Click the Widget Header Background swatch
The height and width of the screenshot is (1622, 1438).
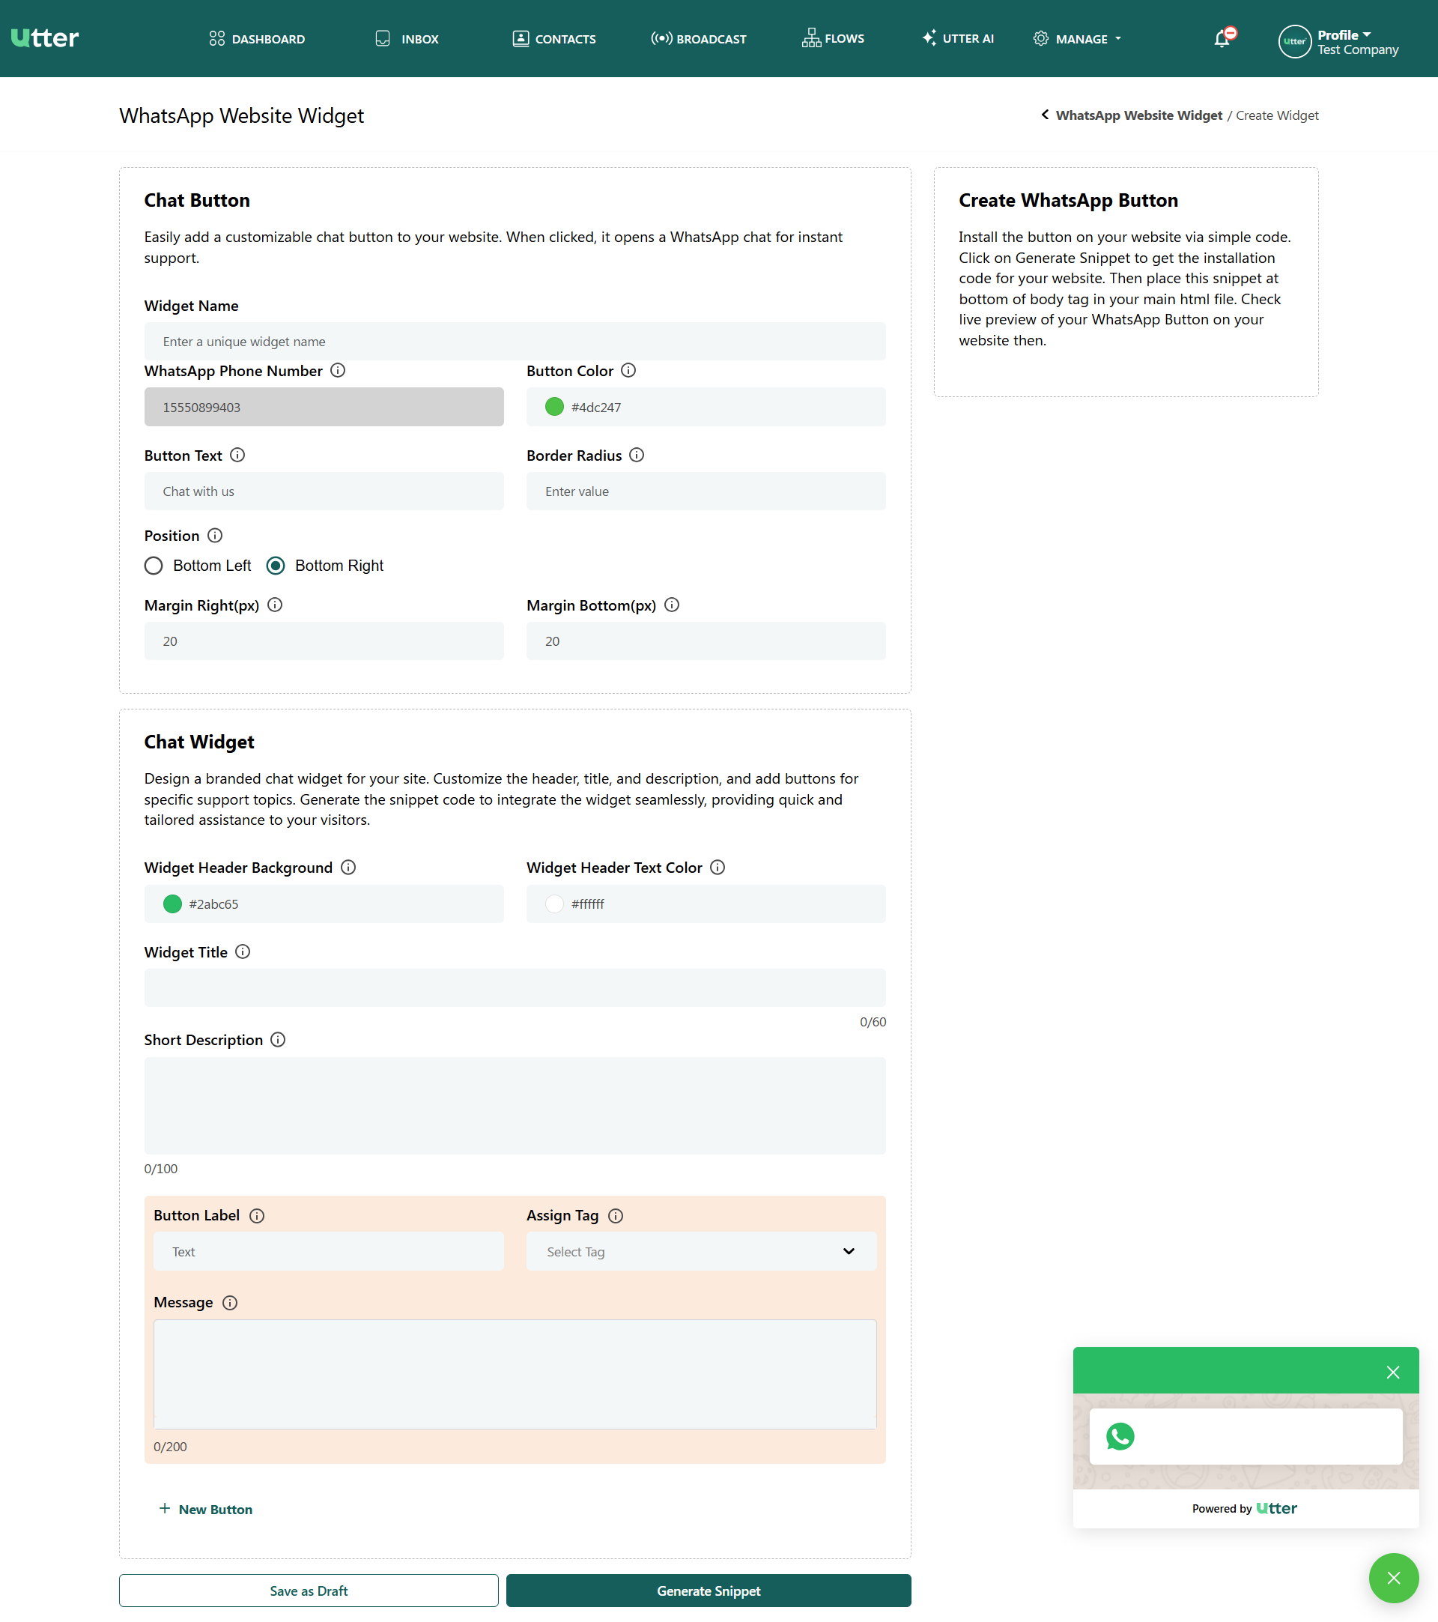(172, 904)
